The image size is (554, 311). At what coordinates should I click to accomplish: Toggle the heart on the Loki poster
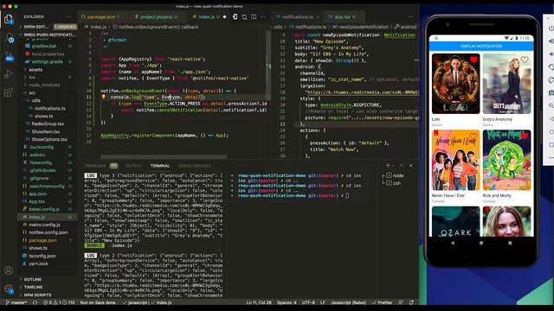coord(473,60)
